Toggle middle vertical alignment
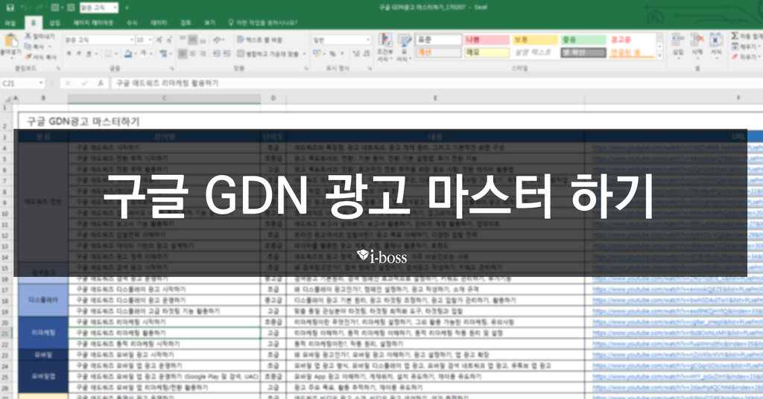 [x=193, y=40]
